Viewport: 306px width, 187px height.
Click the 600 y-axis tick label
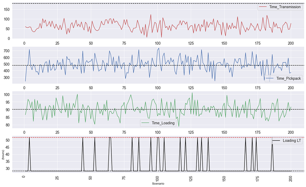[7, 58]
